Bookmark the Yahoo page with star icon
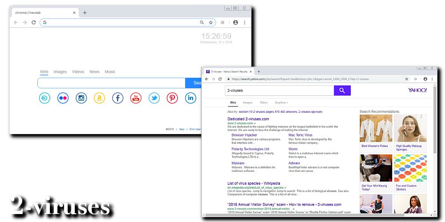The image size is (445, 222). (x=406, y=79)
